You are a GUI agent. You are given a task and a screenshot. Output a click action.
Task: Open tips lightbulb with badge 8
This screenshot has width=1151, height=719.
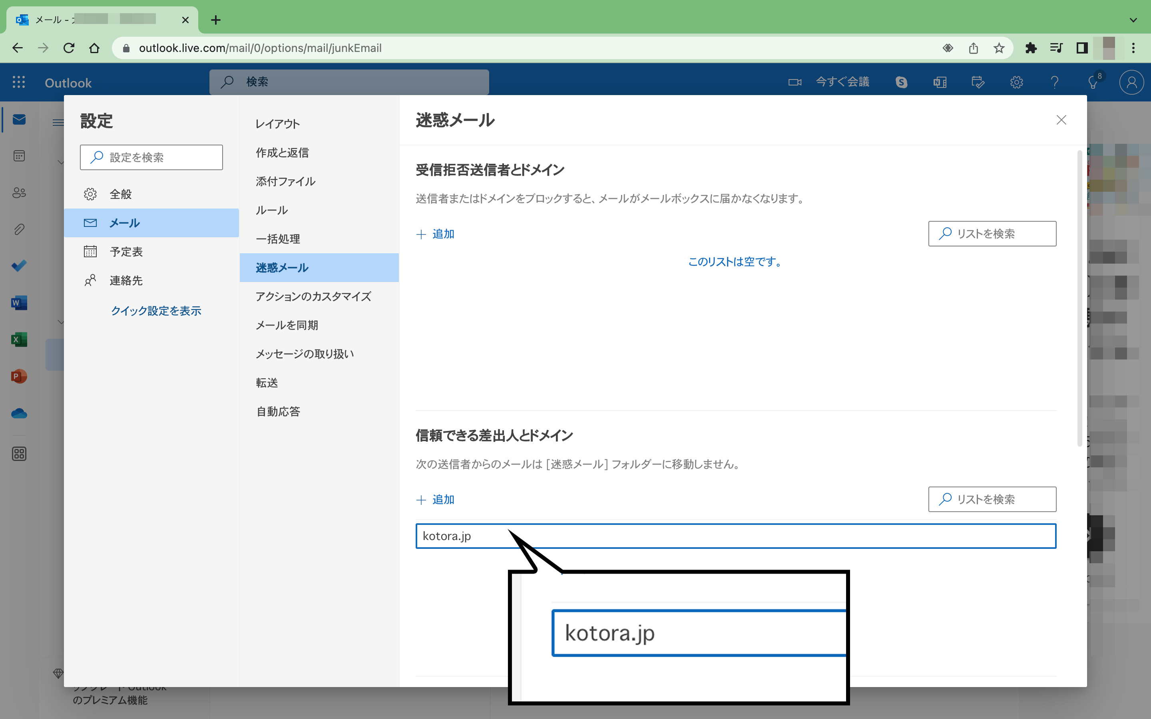[1093, 82]
